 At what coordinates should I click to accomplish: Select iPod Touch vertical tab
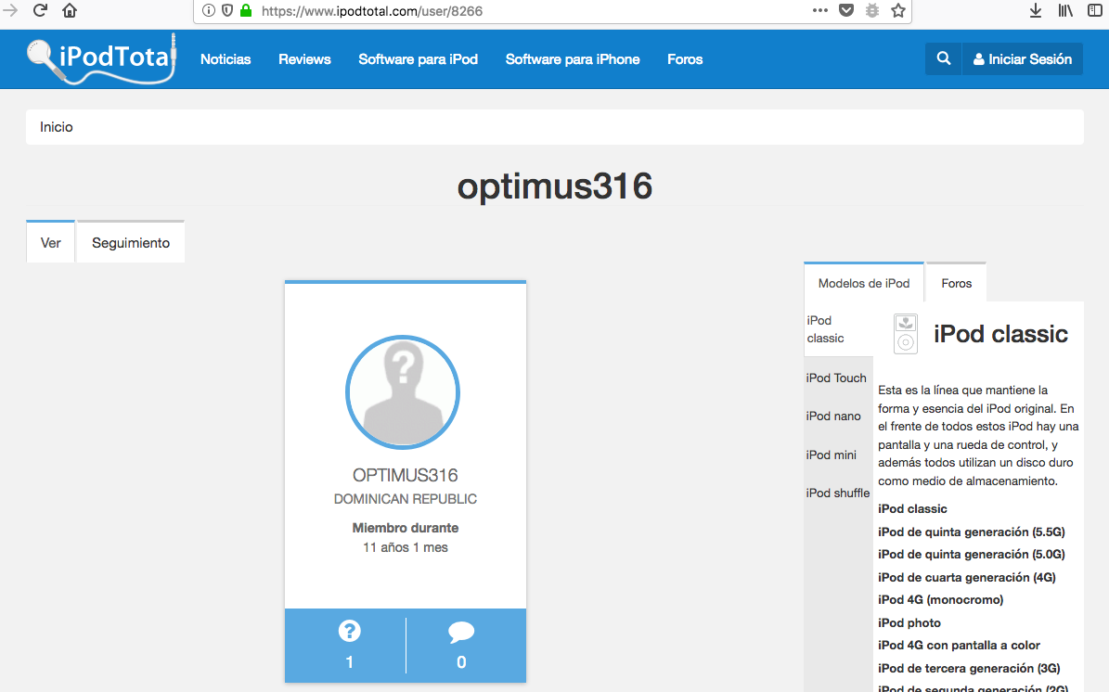838,378
